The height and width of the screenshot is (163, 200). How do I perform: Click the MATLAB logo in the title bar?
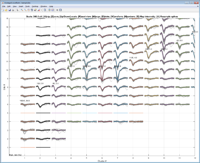click(3, 3)
